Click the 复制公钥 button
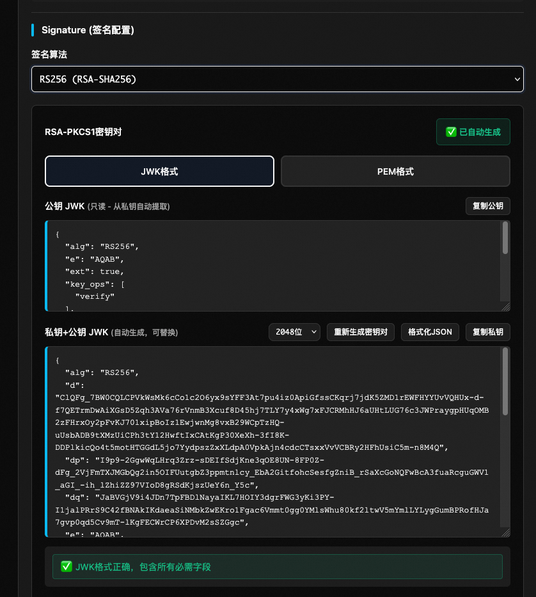This screenshot has height=597, width=536. pyautogui.click(x=487, y=206)
